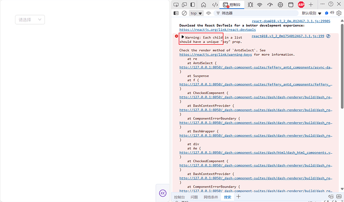
Task: Click the red ABP Adblock Plus icon
Action: coord(301,4)
